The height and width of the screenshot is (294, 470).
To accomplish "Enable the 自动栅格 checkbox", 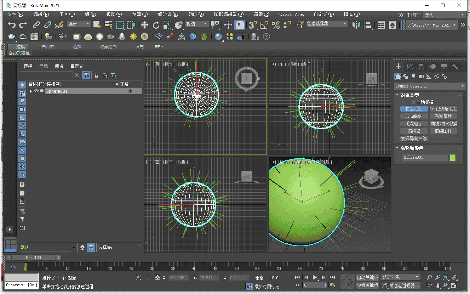I will (414, 102).
